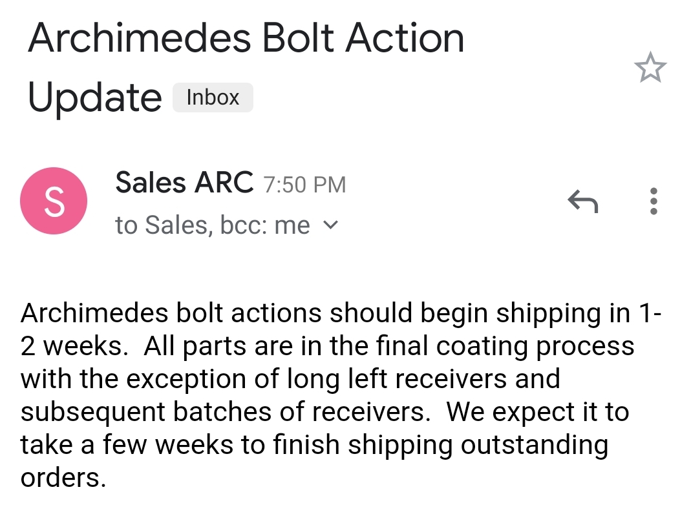Expand recipient details with the chevron
The image size is (680, 505).
[330, 225]
